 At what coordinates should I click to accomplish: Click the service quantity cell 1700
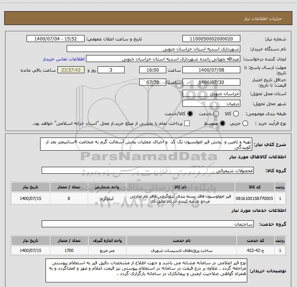[x=69, y=250]
